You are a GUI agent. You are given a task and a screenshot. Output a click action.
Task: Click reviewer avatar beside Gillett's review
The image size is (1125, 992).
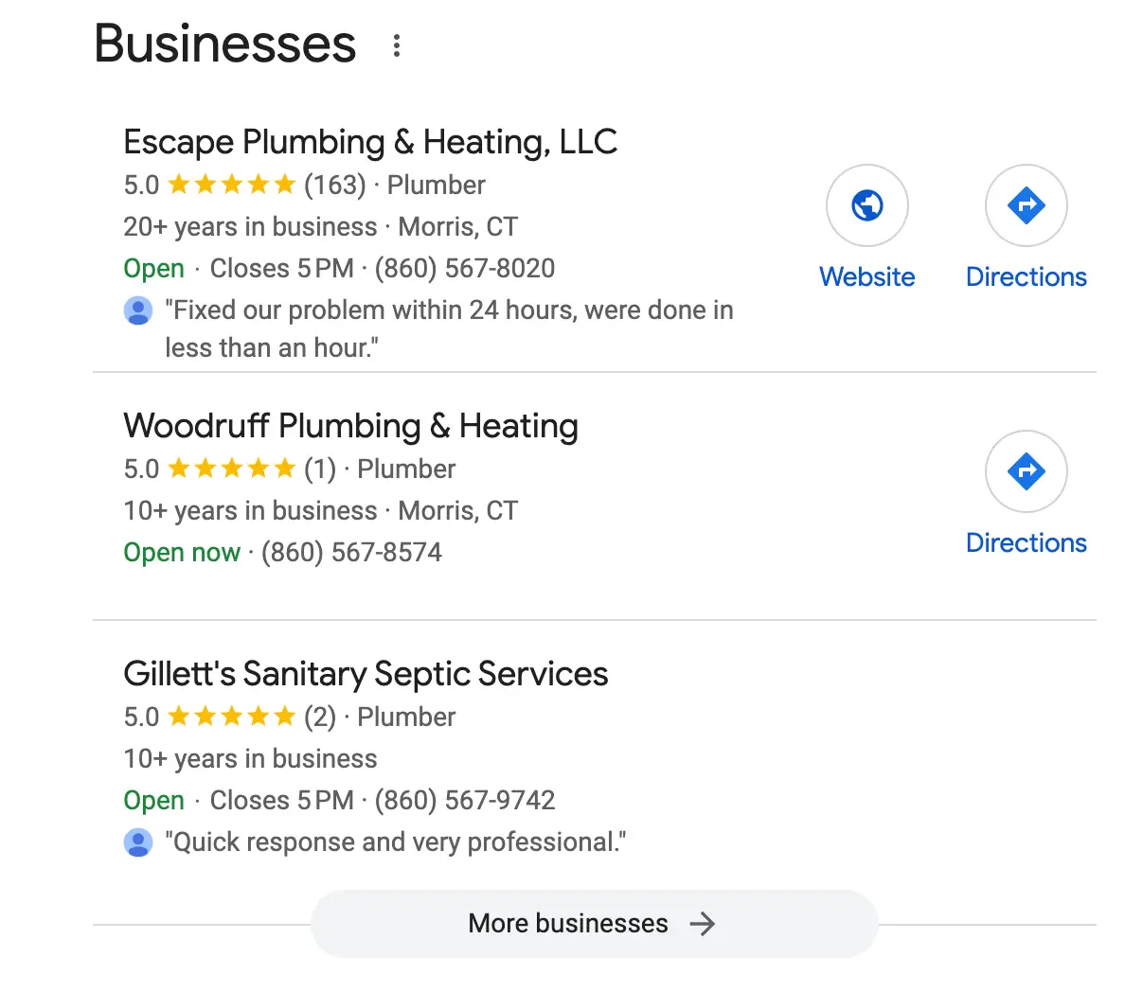138,842
